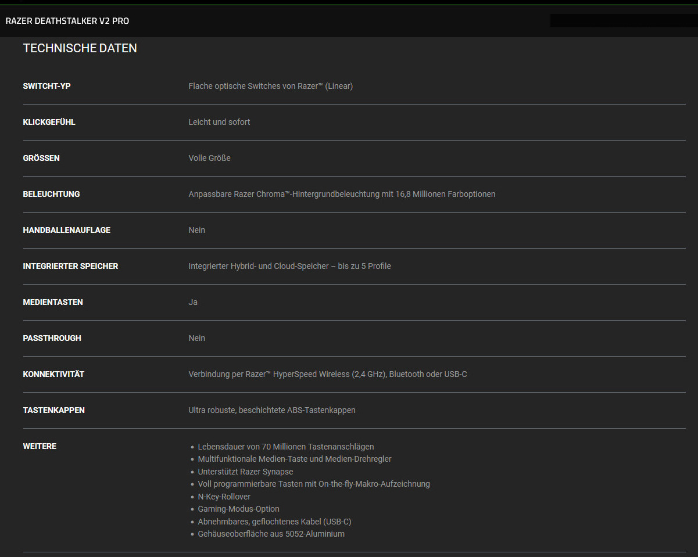Click the Integrierter Speicher label
The height and width of the screenshot is (557, 698).
point(70,266)
